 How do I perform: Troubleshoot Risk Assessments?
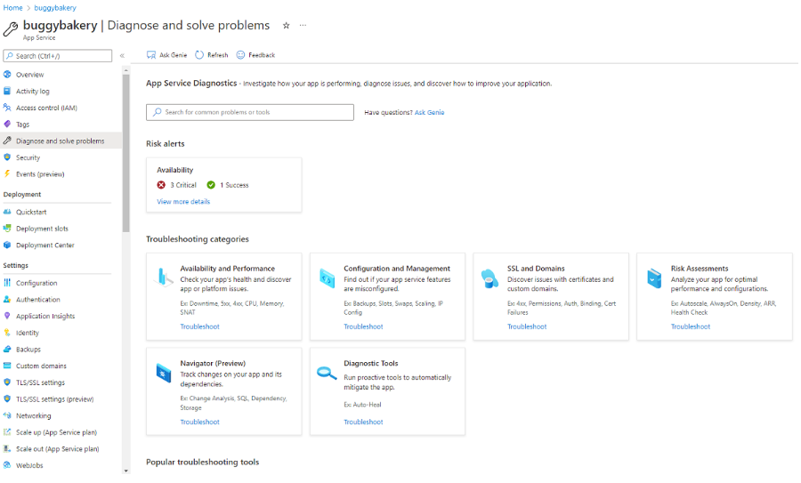(690, 326)
